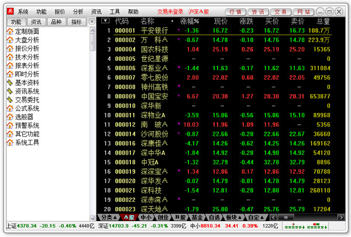The image size is (351, 237).
Task: Select the 创业 bottom tab
Action: tap(163, 217)
